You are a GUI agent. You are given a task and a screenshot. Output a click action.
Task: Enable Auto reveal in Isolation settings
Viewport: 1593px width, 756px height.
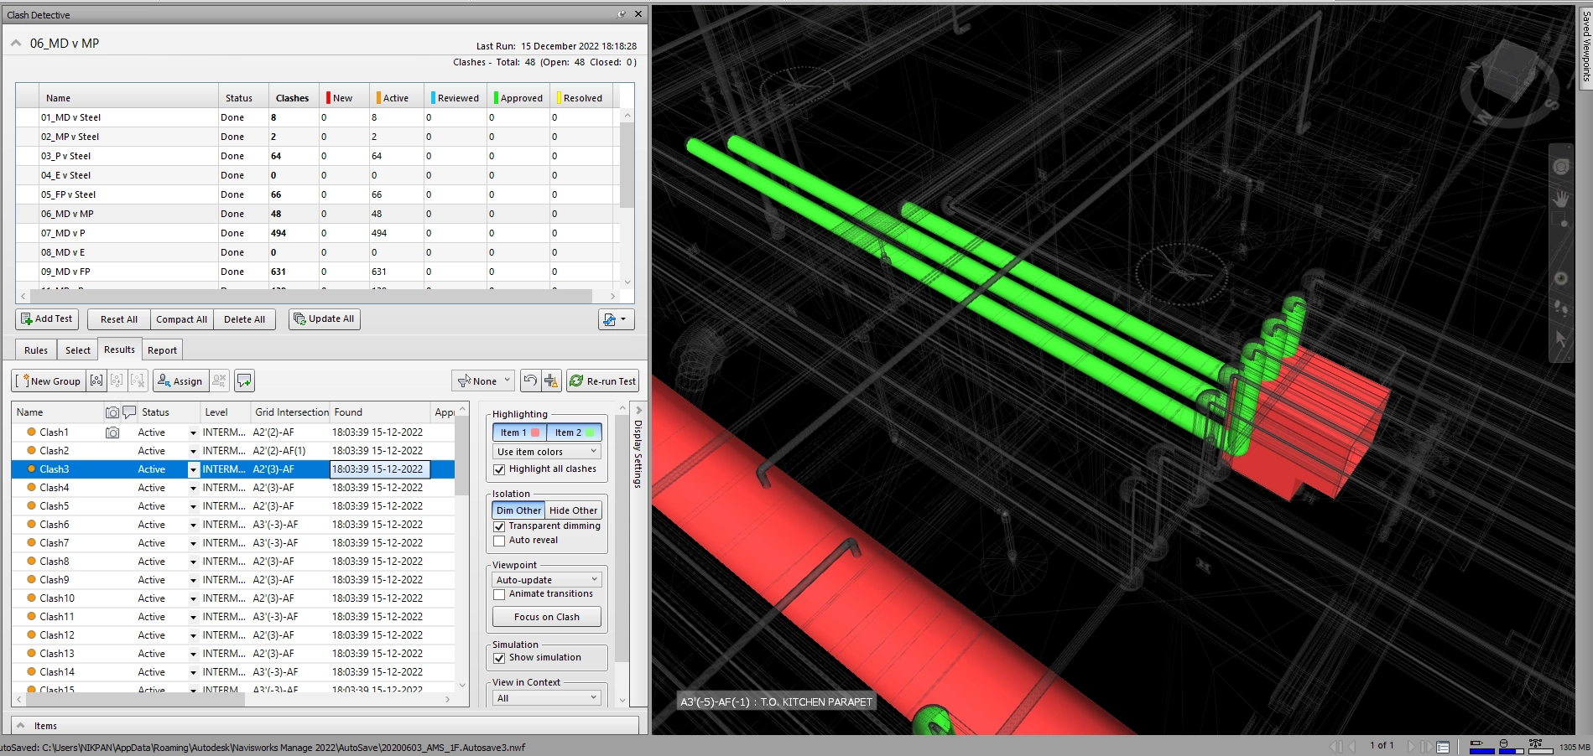[500, 540]
